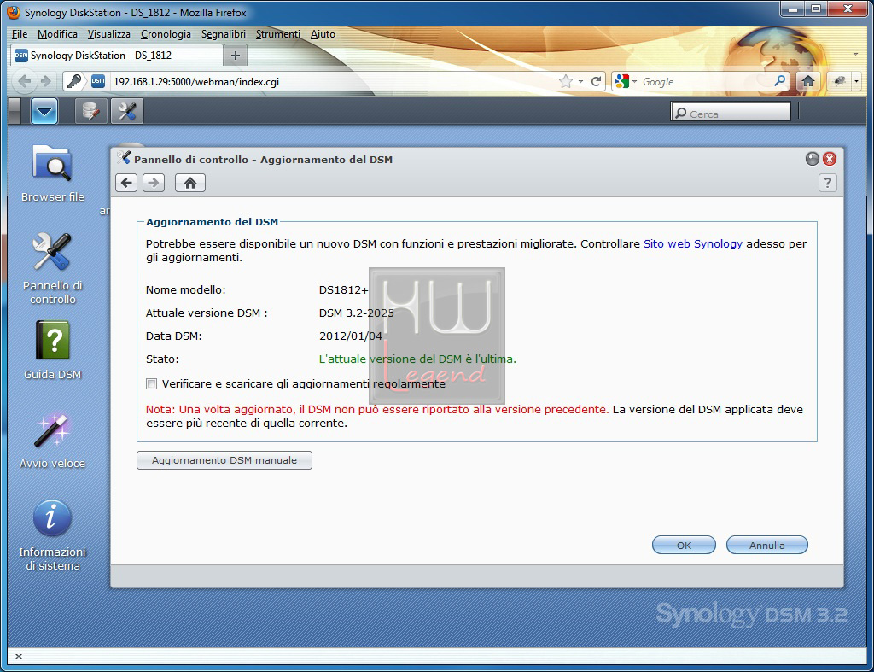
Task: Open the Cronologia menu
Action: tap(166, 34)
